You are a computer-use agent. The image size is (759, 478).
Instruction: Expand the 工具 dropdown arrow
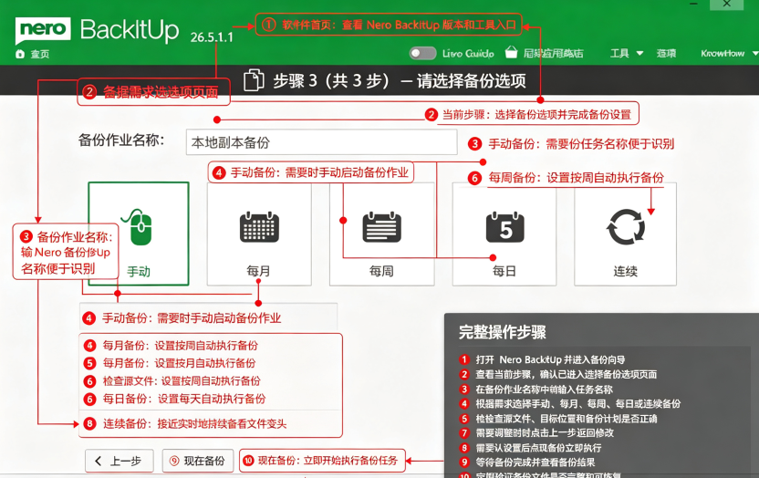(639, 53)
